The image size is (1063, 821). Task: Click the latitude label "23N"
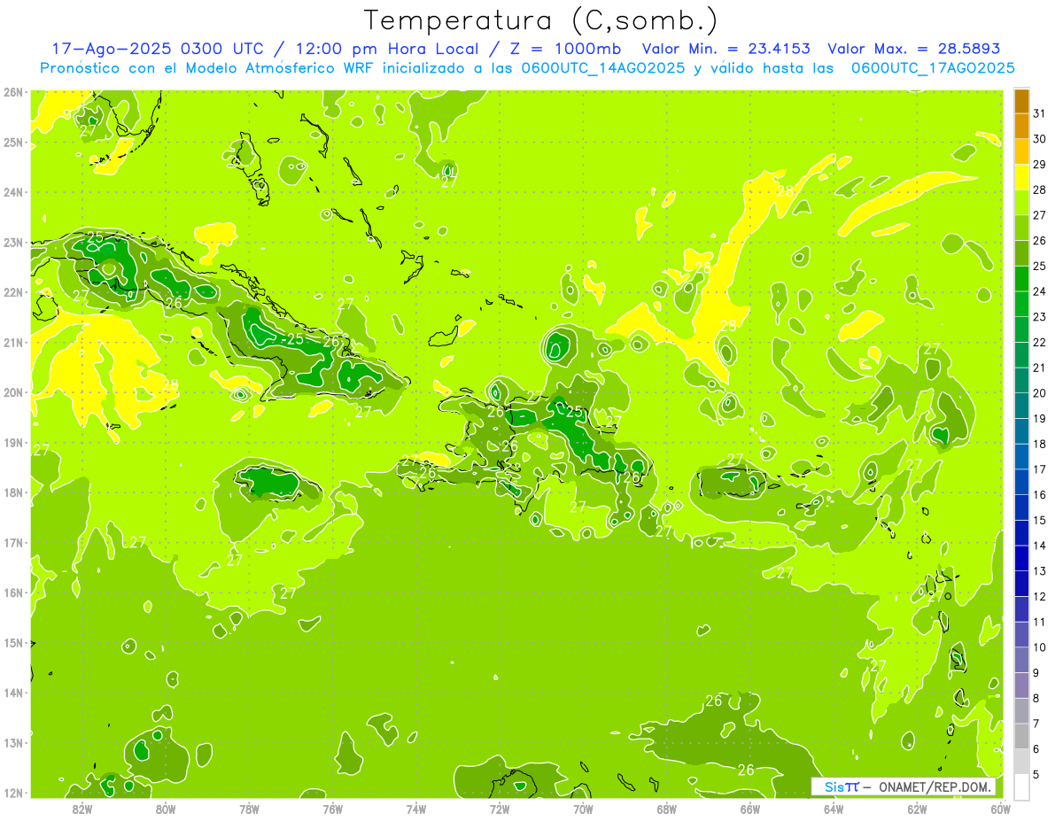12,242
